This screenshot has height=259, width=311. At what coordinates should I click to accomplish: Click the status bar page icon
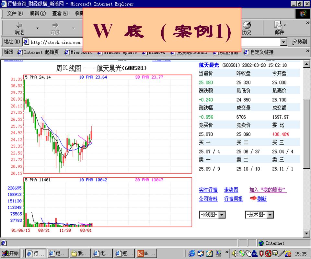(x=4, y=243)
